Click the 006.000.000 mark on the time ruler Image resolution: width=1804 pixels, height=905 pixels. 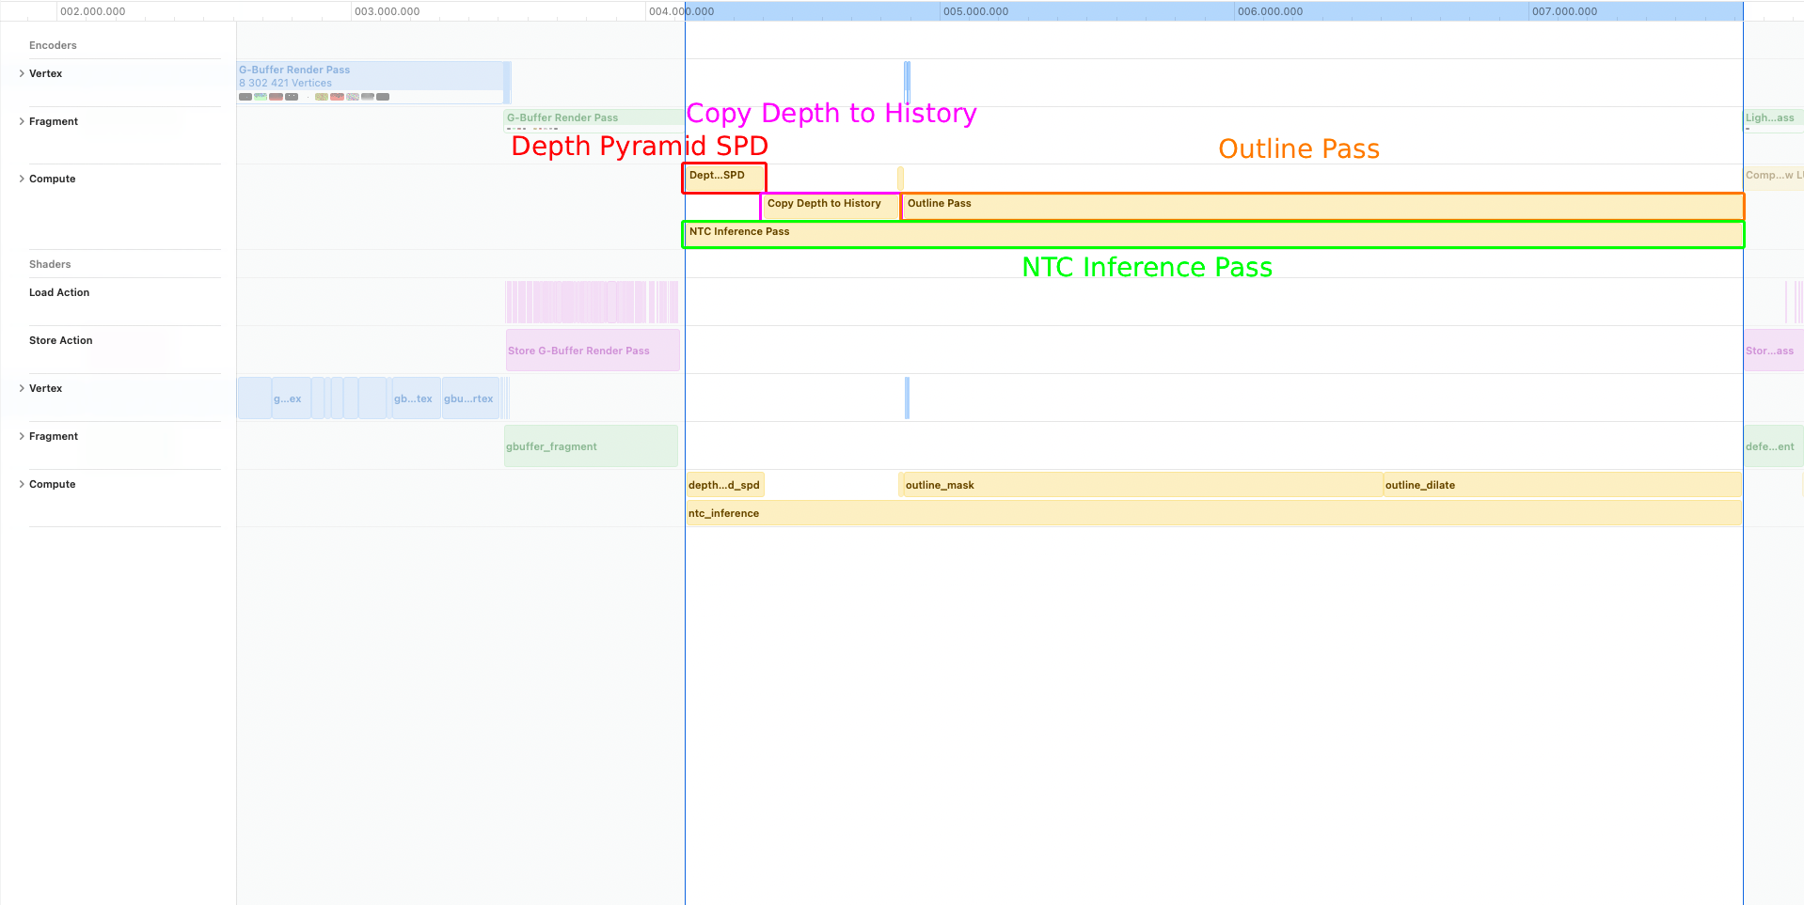coord(1270,11)
